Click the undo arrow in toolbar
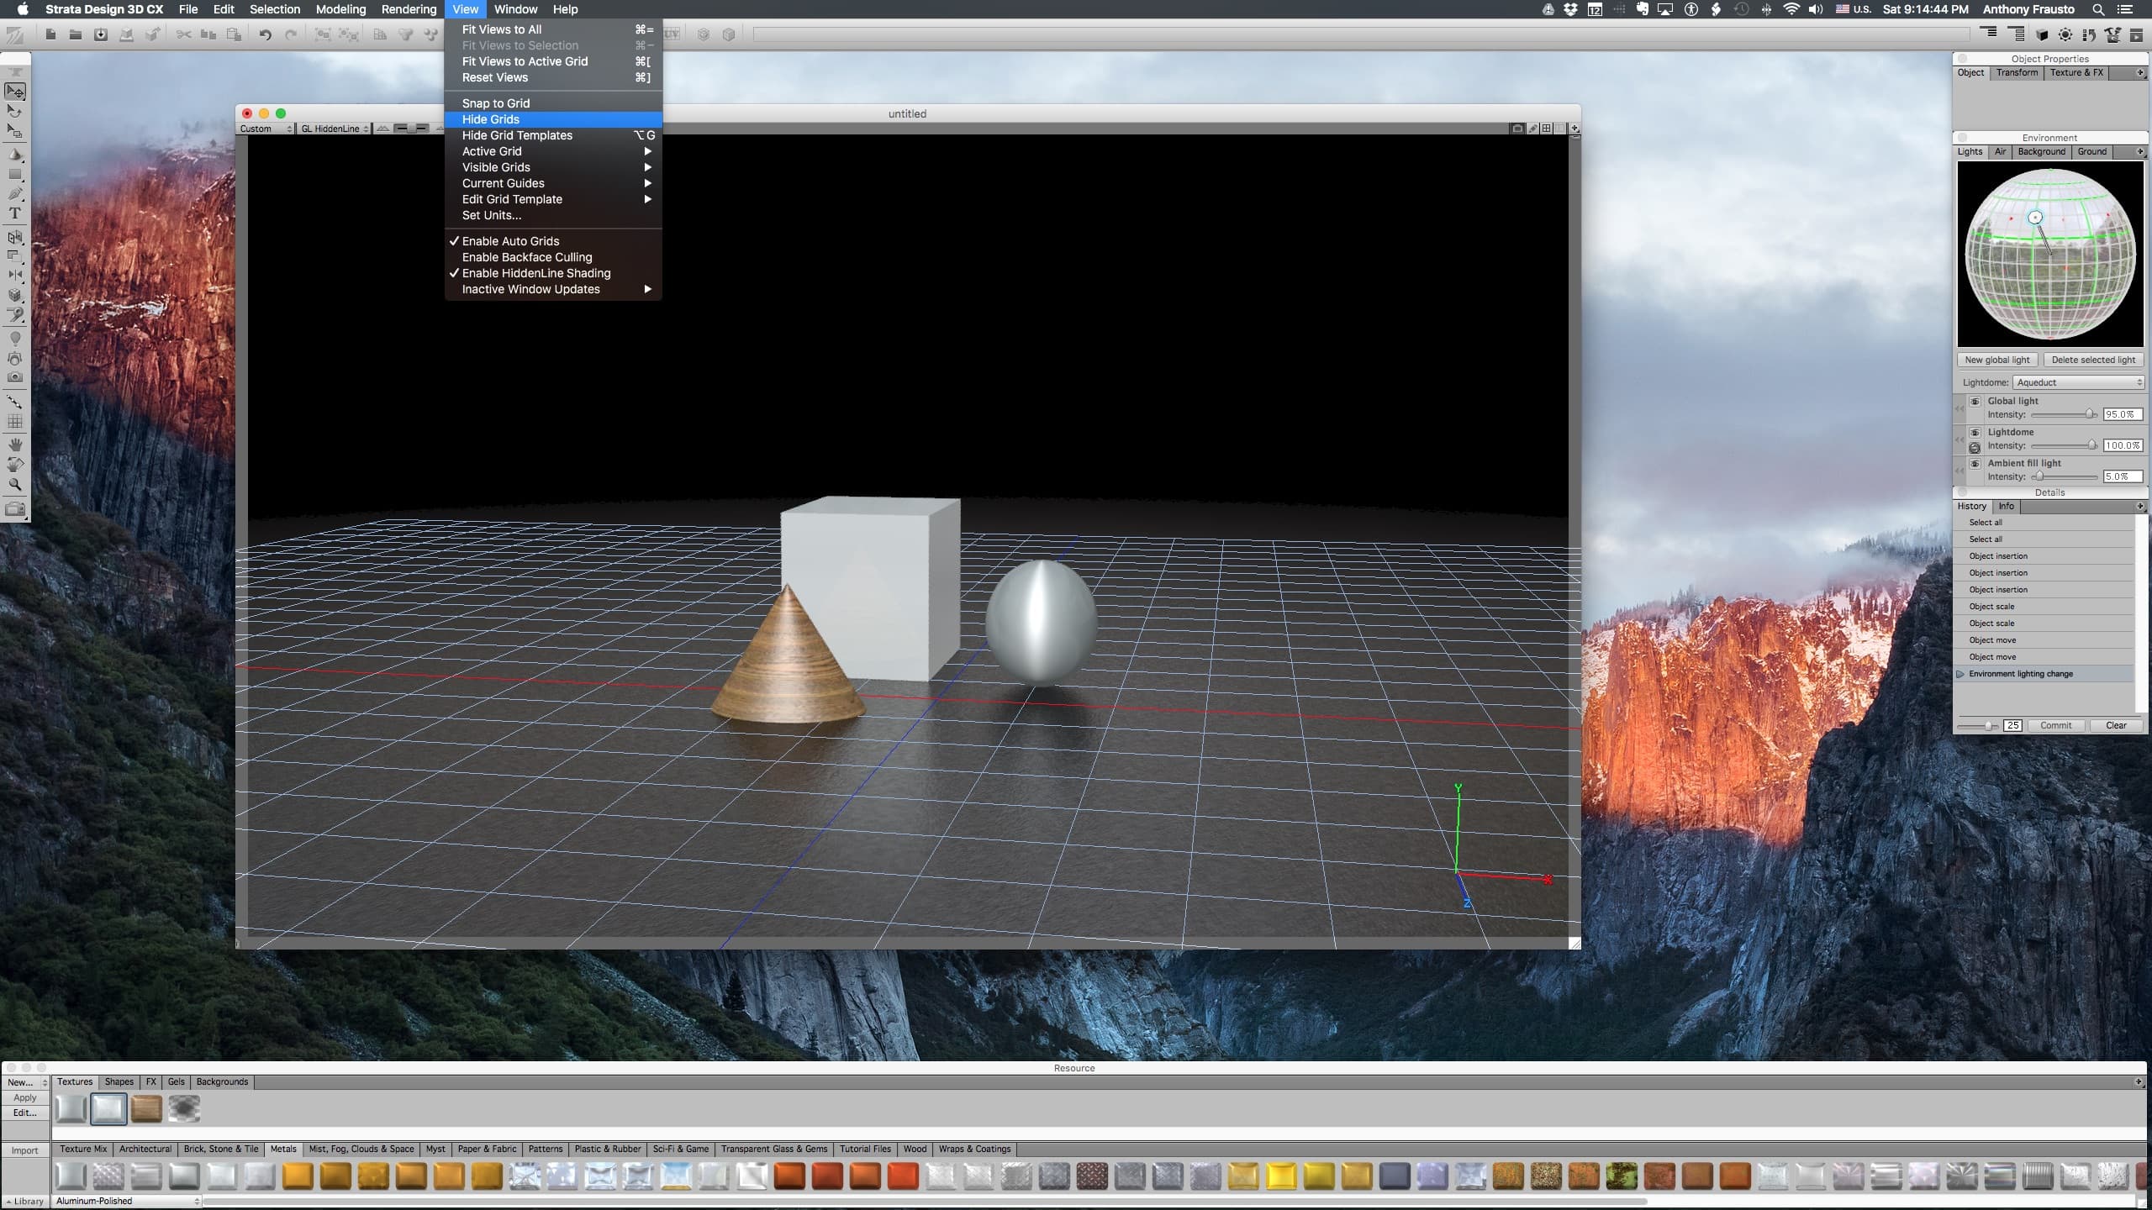The height and width of the screenshot is (1210, 2152). [265, 34]
